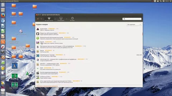The image size is (172, 96).
Task: Go back with the orange back arrow
Action: pyautogui.click(x=38, y=19)
